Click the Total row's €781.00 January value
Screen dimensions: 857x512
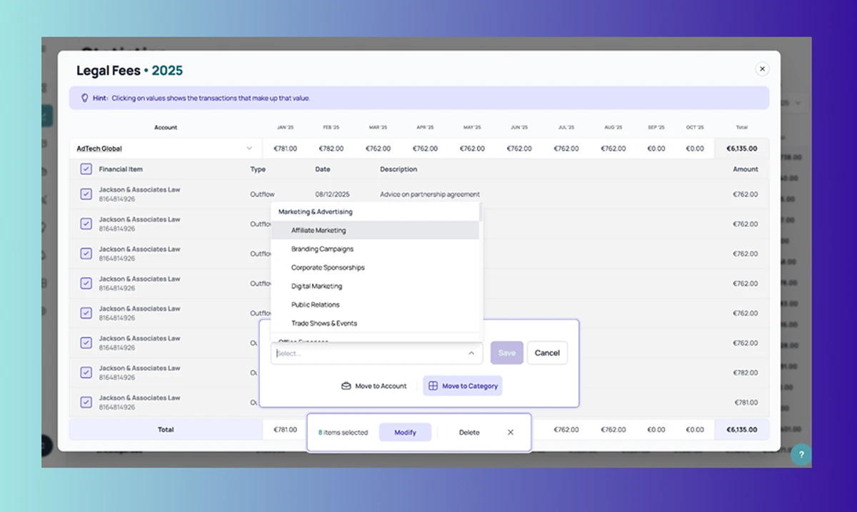pos(286,430)
